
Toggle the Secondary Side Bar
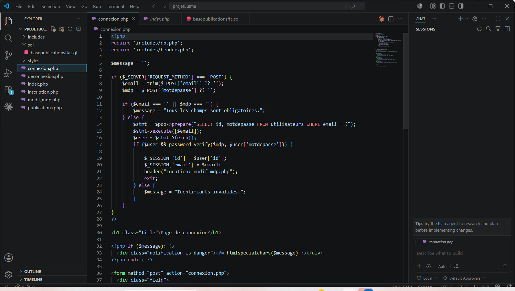(461, 6)
